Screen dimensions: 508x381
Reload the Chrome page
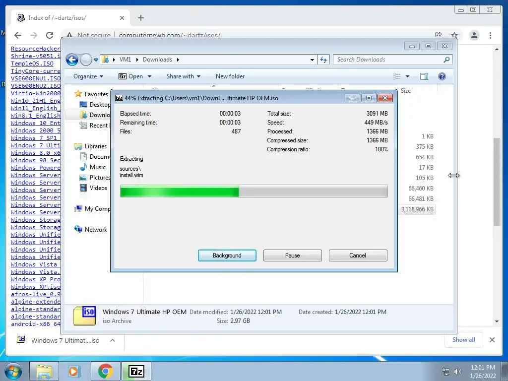click(50, 35)
